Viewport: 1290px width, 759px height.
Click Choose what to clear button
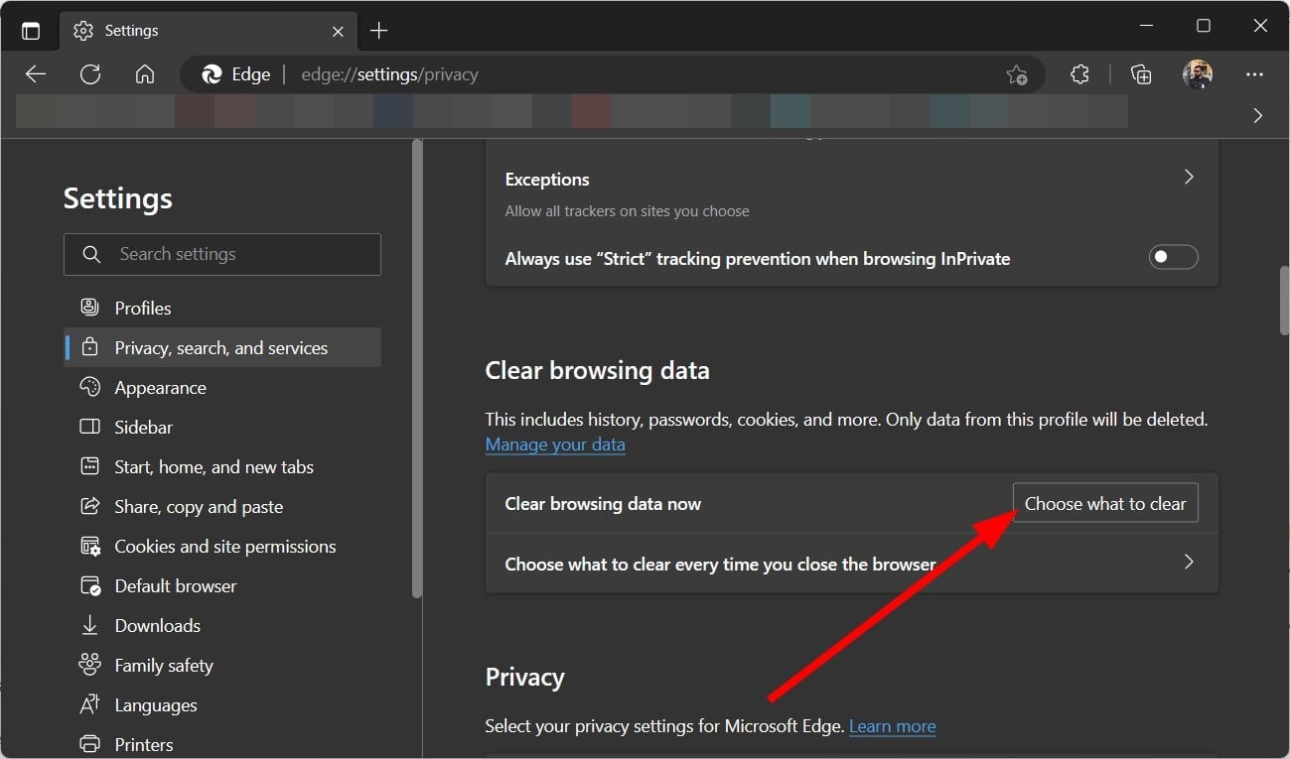(1105, 503)
